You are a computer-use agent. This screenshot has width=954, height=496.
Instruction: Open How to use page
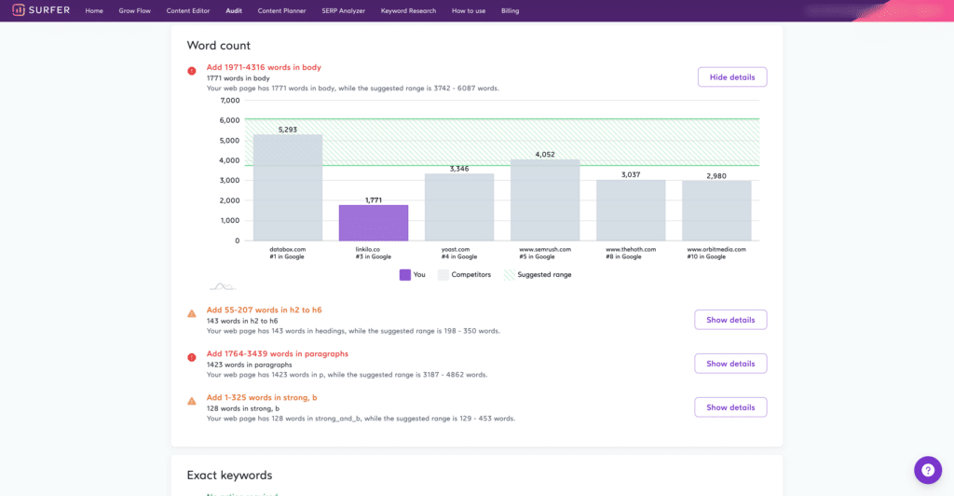(x=469, y=10)
